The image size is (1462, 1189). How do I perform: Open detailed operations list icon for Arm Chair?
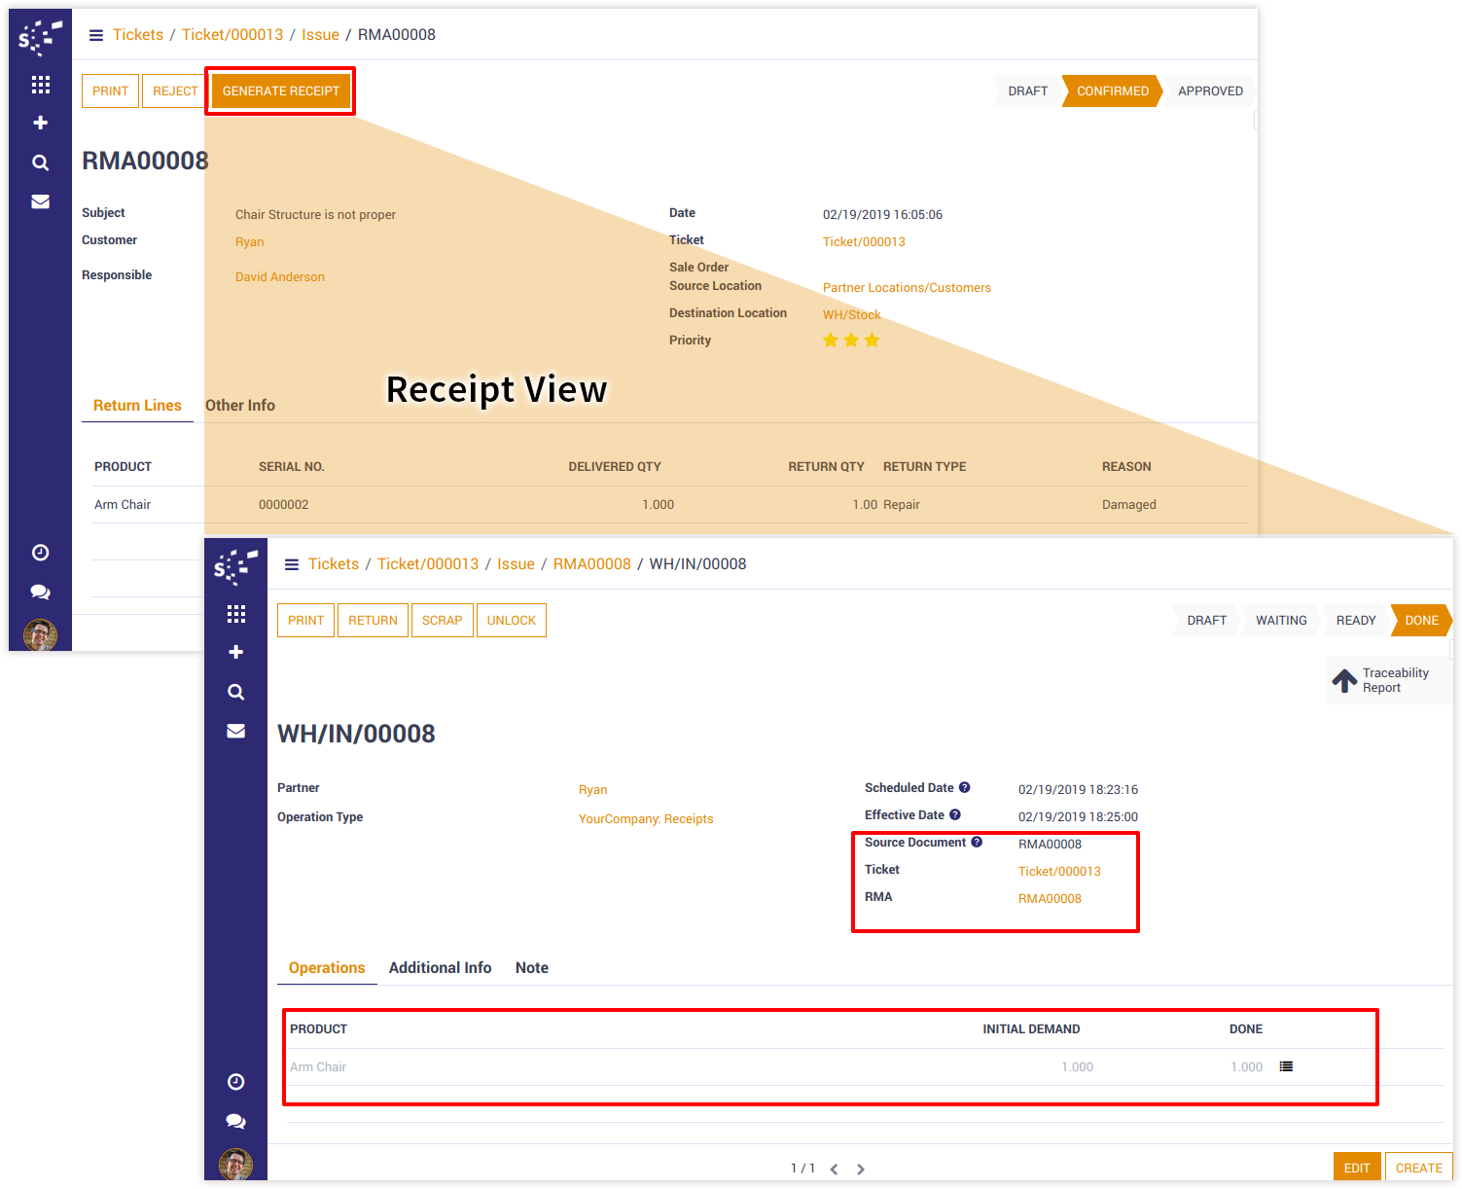point(1286,1066)
